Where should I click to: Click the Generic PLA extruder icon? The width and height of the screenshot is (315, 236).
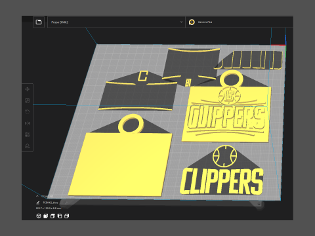(x=192, y=22)
